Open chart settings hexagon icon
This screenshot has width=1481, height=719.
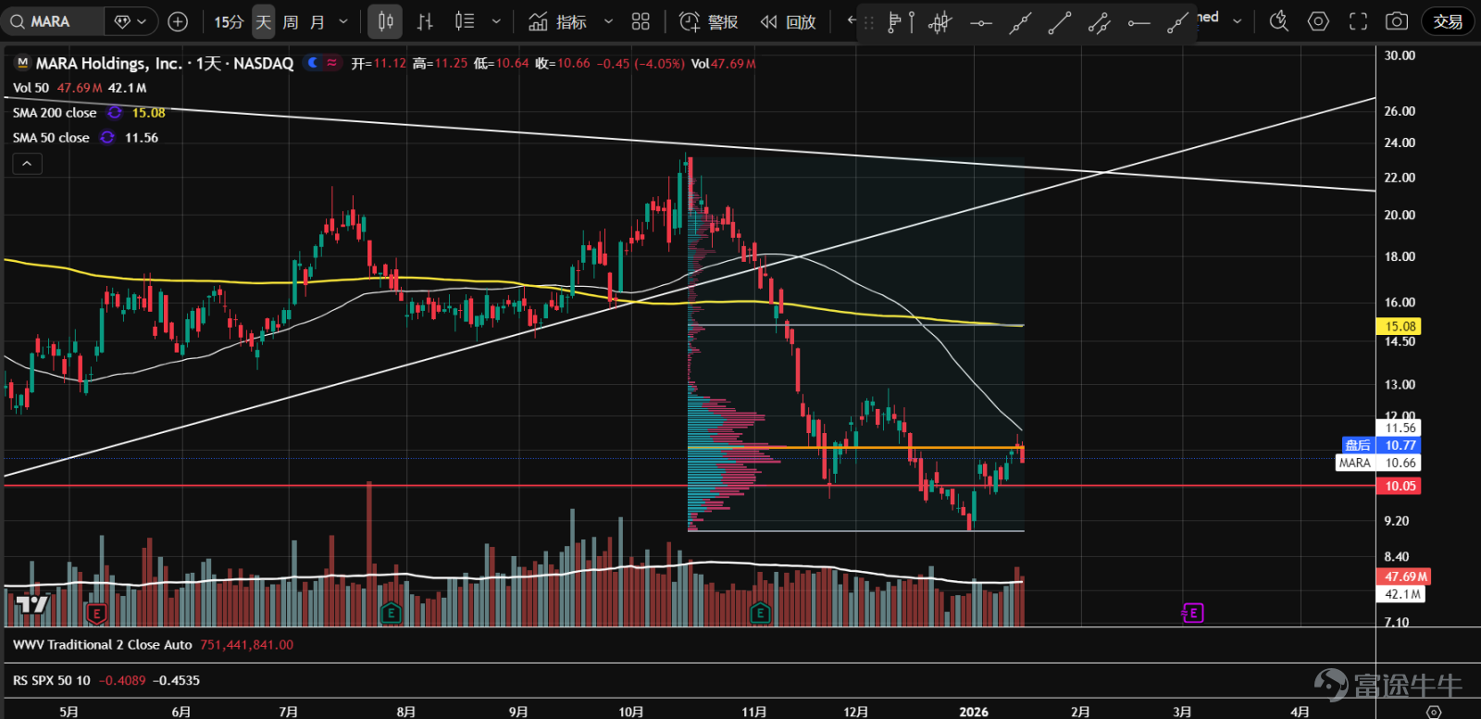(1318, 21)
